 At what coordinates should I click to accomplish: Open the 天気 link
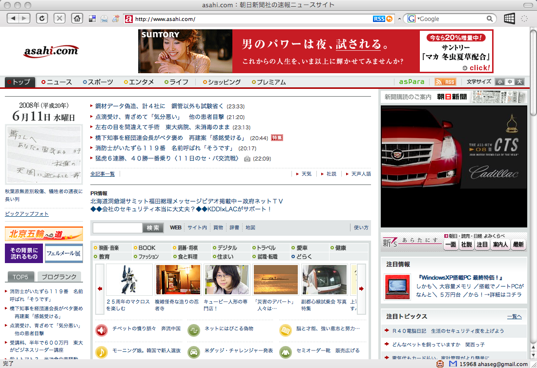click(x=307, y=174)
